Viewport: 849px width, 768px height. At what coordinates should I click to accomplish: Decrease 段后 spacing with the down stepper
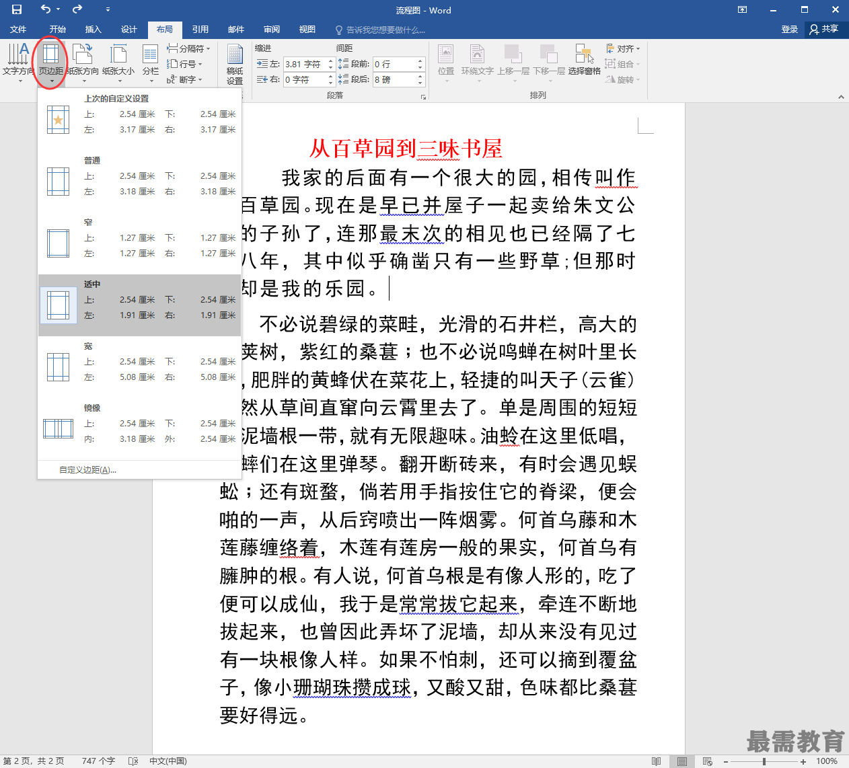click(420, 83)
